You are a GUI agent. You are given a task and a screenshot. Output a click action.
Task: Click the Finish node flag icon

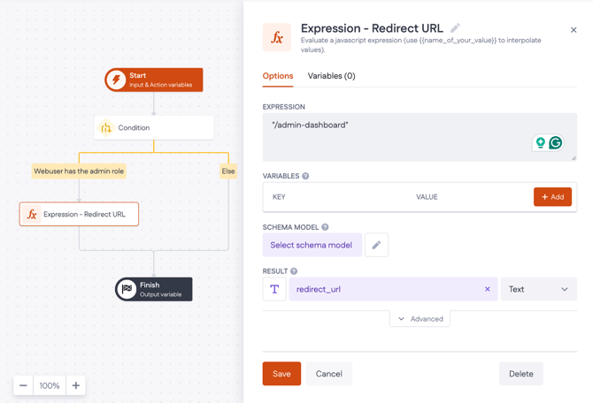(x=127, y=289)
